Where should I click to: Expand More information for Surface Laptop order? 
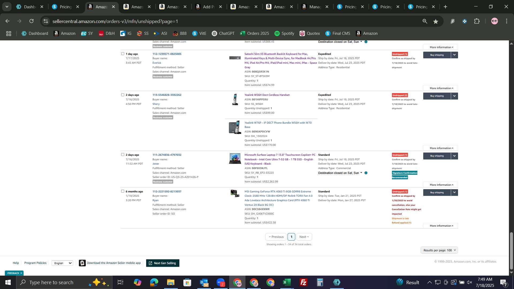click(441, 185)
